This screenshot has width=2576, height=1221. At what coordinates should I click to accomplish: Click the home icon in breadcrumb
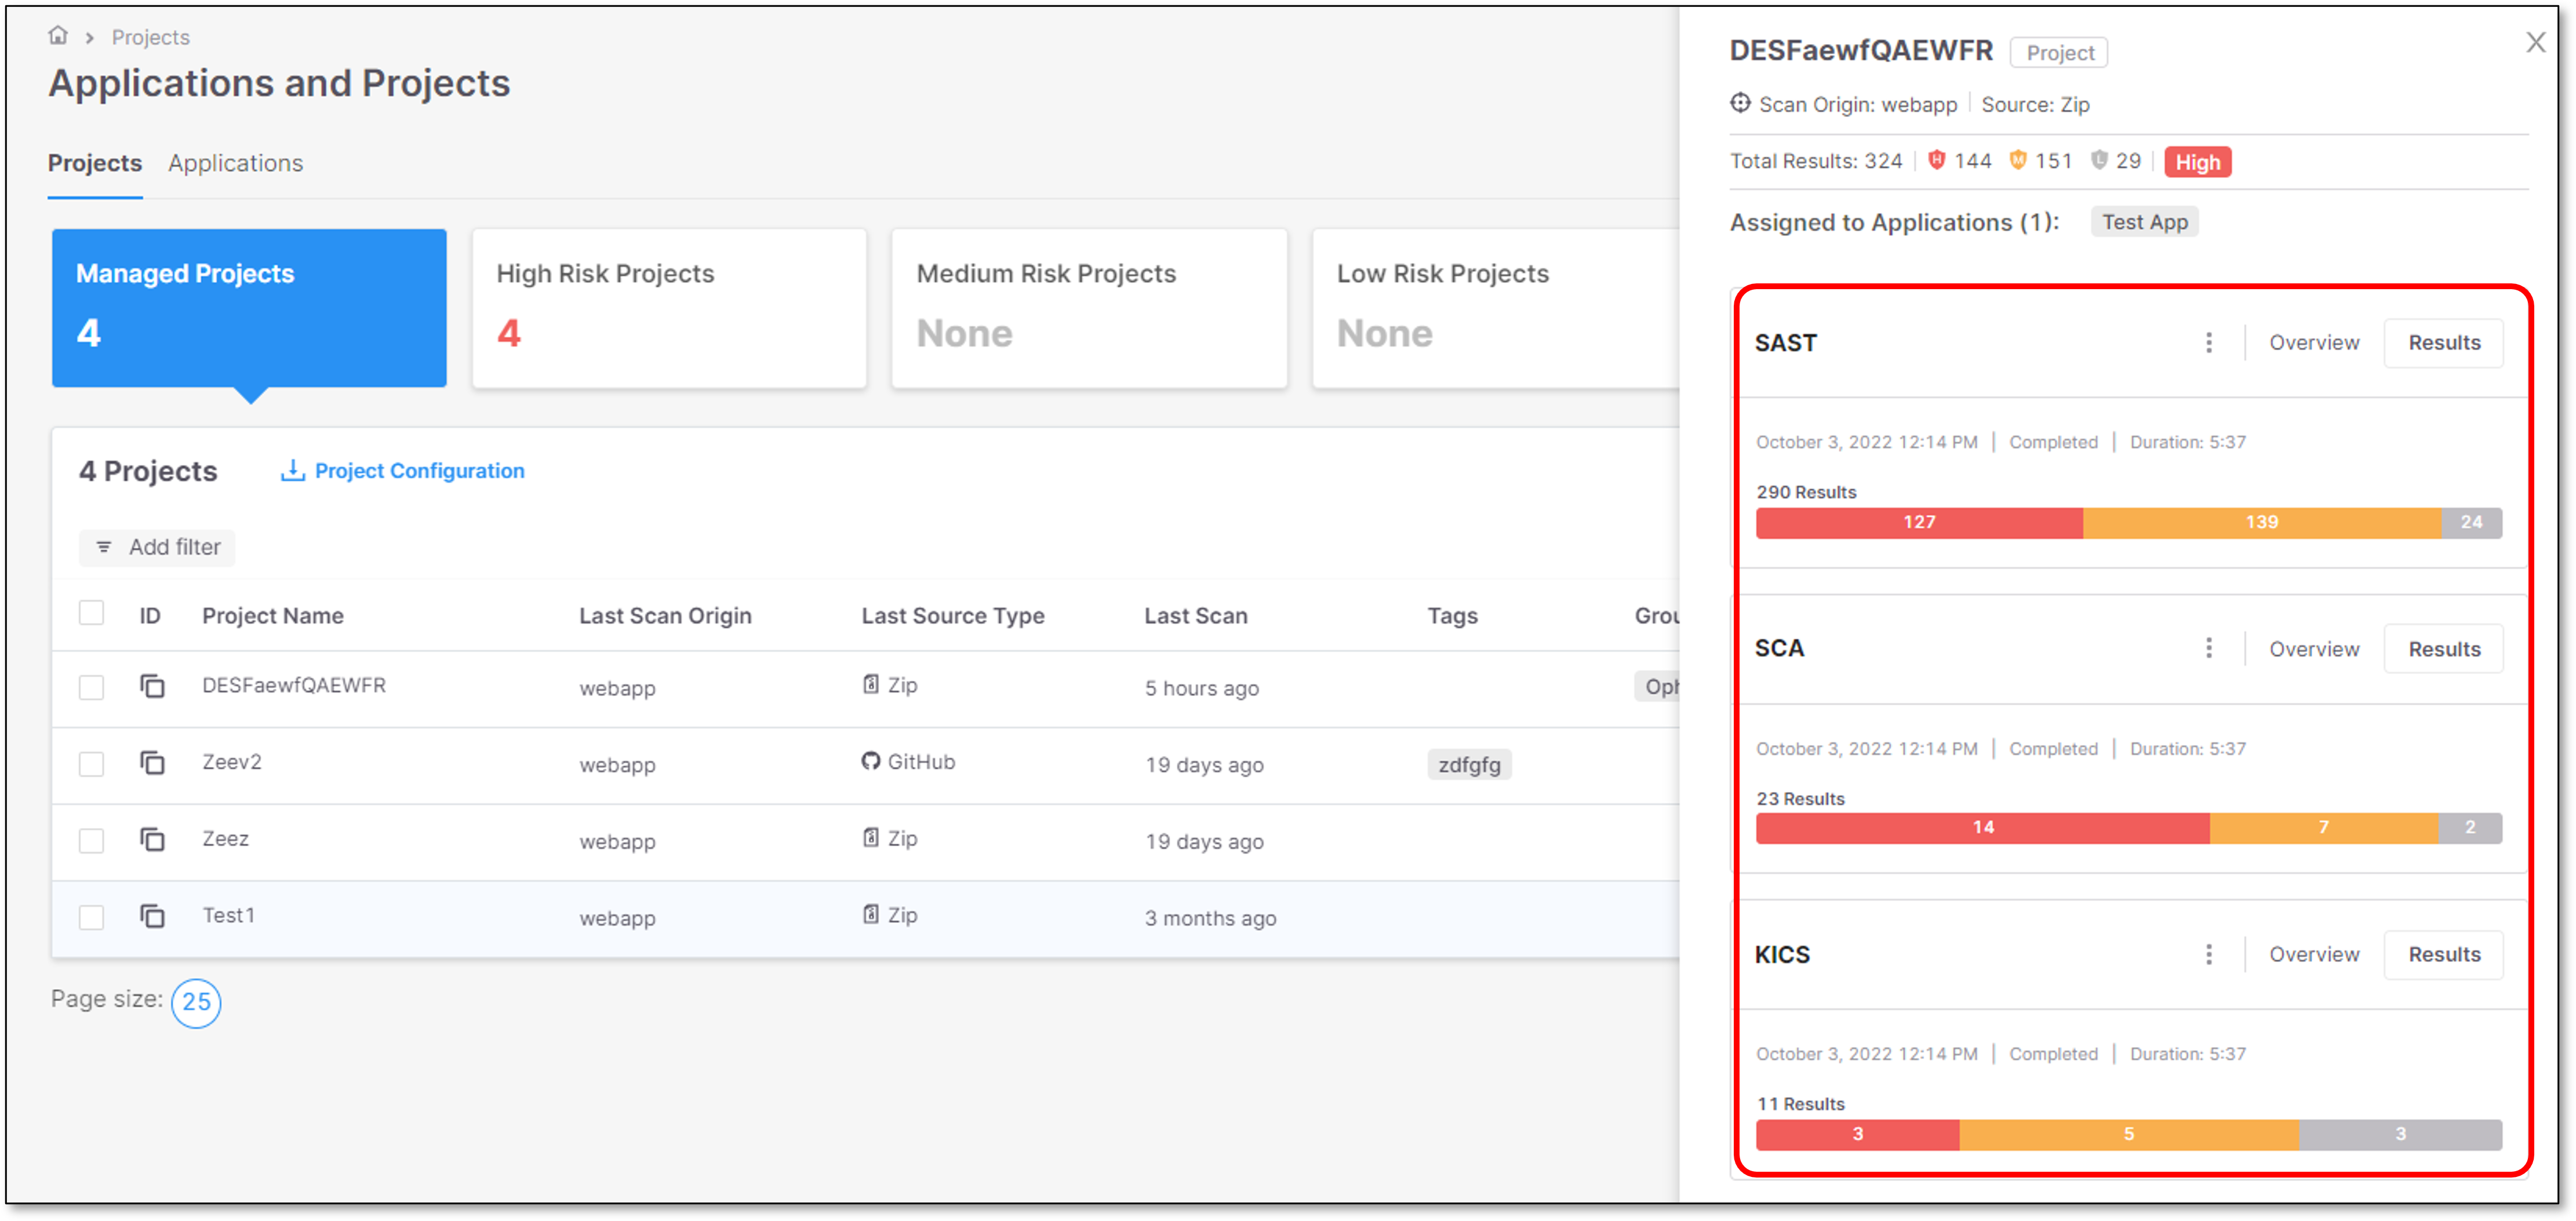[x=58, y=36]
